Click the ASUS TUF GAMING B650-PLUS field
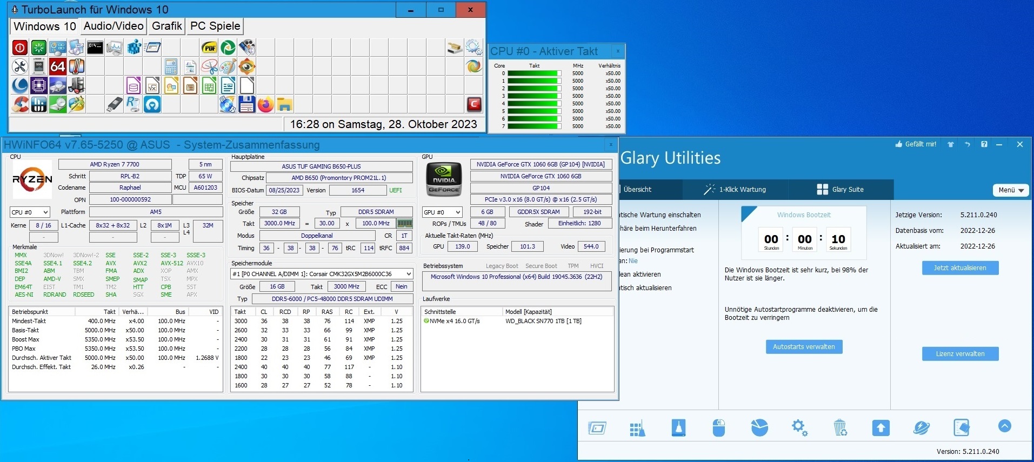The width and height of the screenshot is (1034, 462). tap(321, 166)
